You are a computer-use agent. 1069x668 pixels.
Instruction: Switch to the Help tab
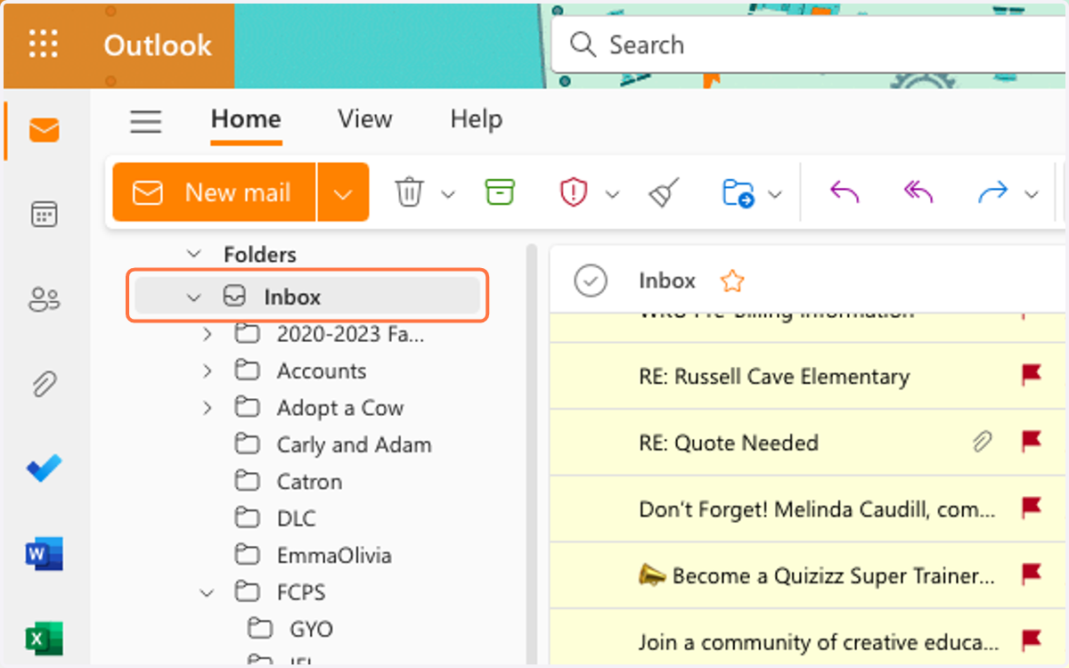point(477,119)
